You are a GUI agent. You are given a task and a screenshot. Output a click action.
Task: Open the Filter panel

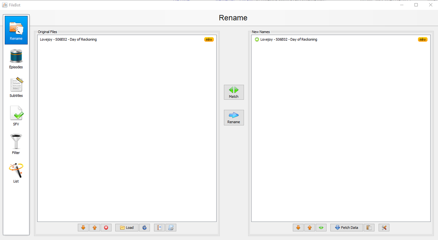(16, 144)
